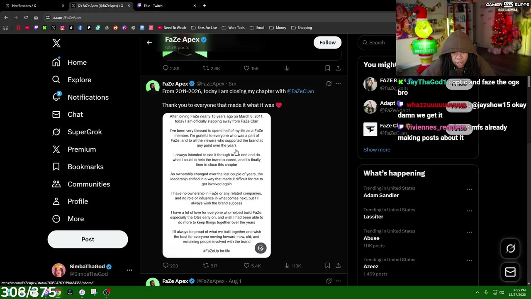531x299 pixels.
Task: Like the post with 15K likes
Action: [x=251, y=68]
